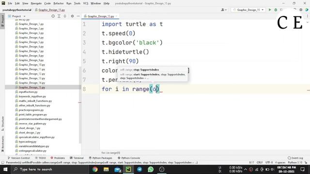The height and width of the screenshot is (174, 310).
Task: Select votingagecalculator.py file
Action: coord(32,151)
